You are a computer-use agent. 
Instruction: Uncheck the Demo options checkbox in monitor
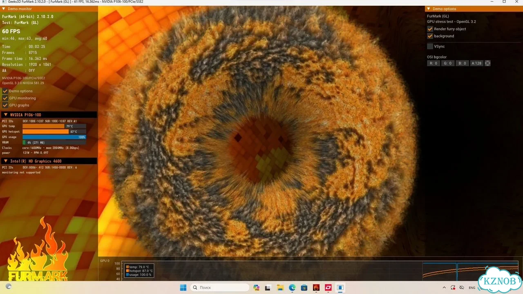point(5,91)
